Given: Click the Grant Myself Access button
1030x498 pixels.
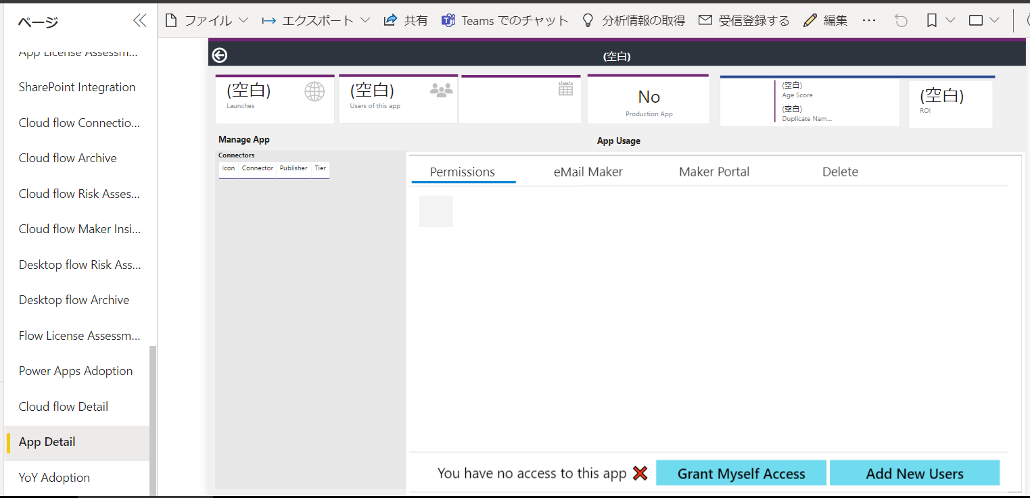Looking at the screenshot, I should pyautogui.click(x=741, y=473).
